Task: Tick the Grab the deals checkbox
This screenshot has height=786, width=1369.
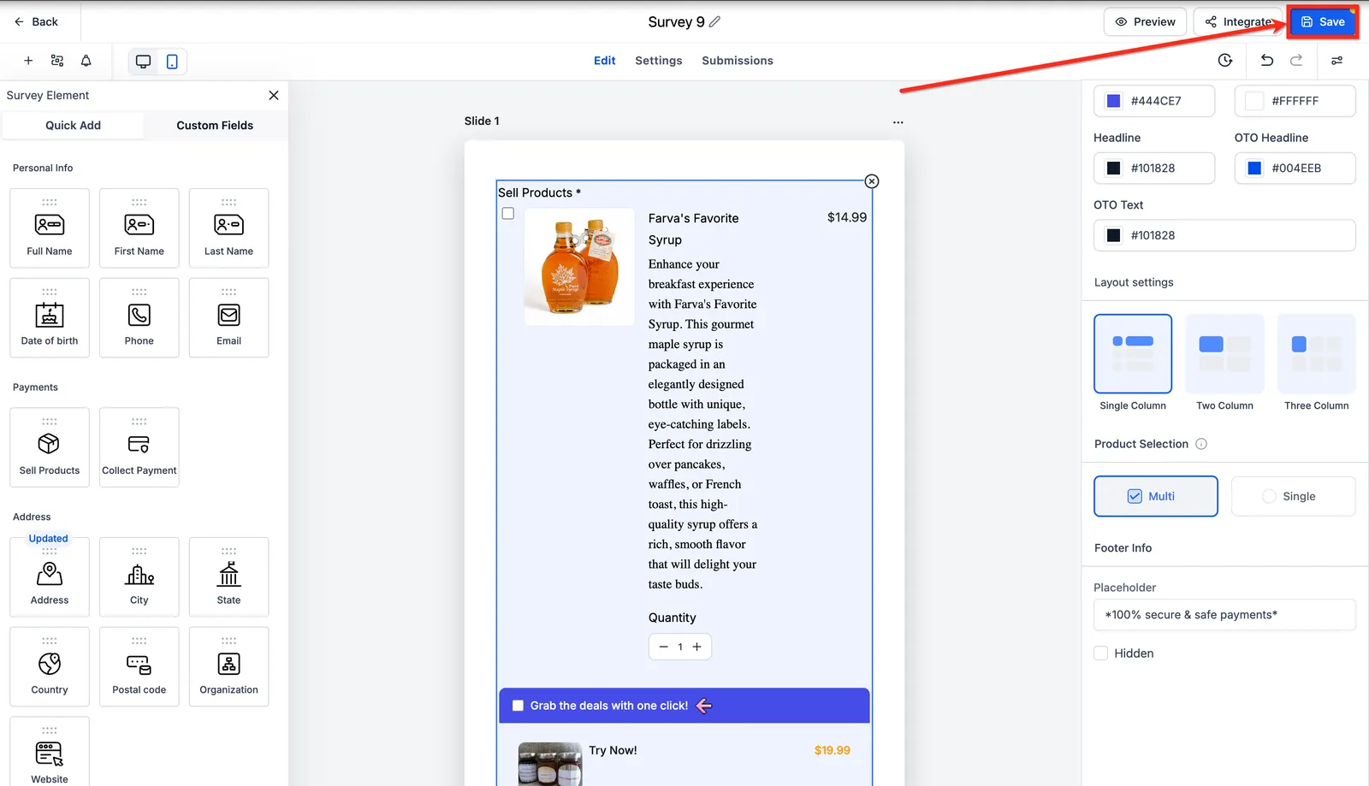Action: [518, 706]
